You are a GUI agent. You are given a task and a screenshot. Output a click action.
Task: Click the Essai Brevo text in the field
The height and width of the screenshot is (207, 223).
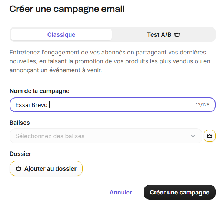tap(31, 105)
